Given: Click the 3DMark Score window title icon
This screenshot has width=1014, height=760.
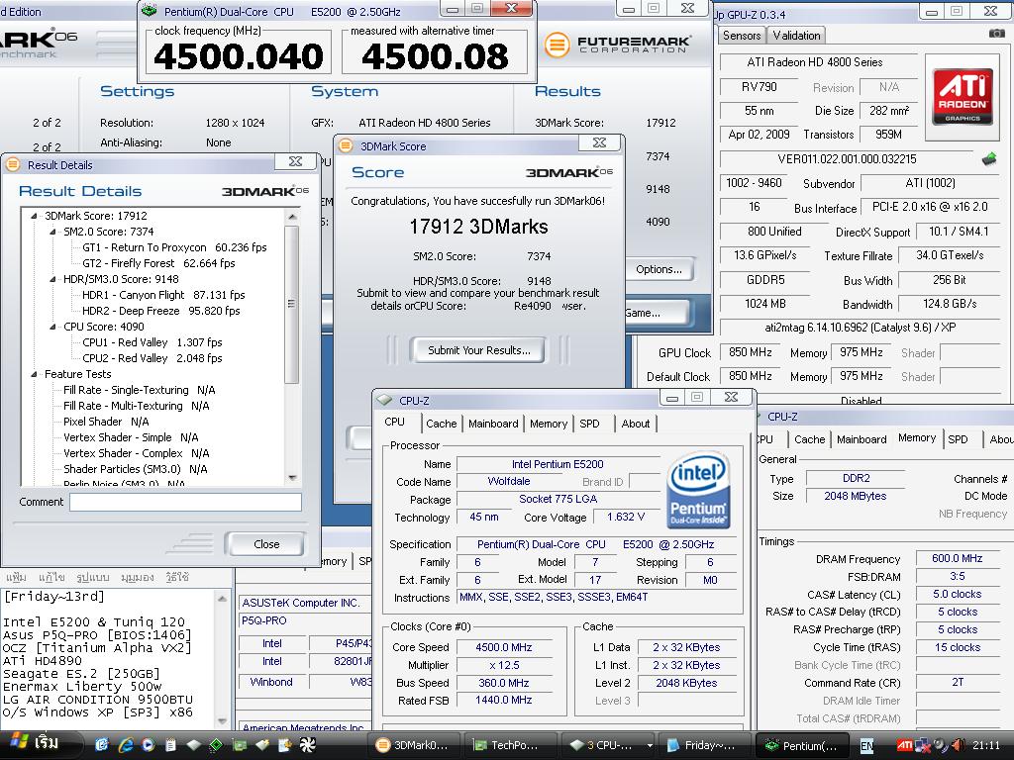Looking at the screenshot, I should [x=346, y=146].
